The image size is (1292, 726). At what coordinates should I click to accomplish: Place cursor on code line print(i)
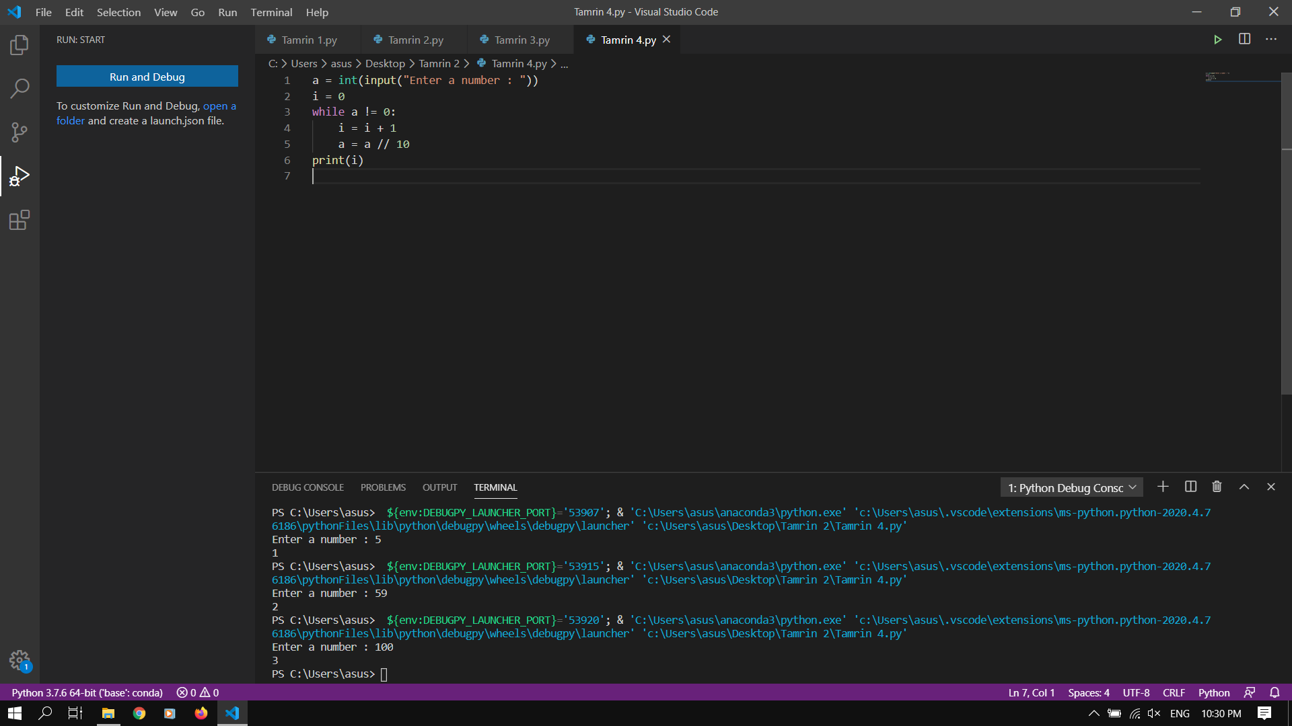pyautogui.click(x=338, y=160)
